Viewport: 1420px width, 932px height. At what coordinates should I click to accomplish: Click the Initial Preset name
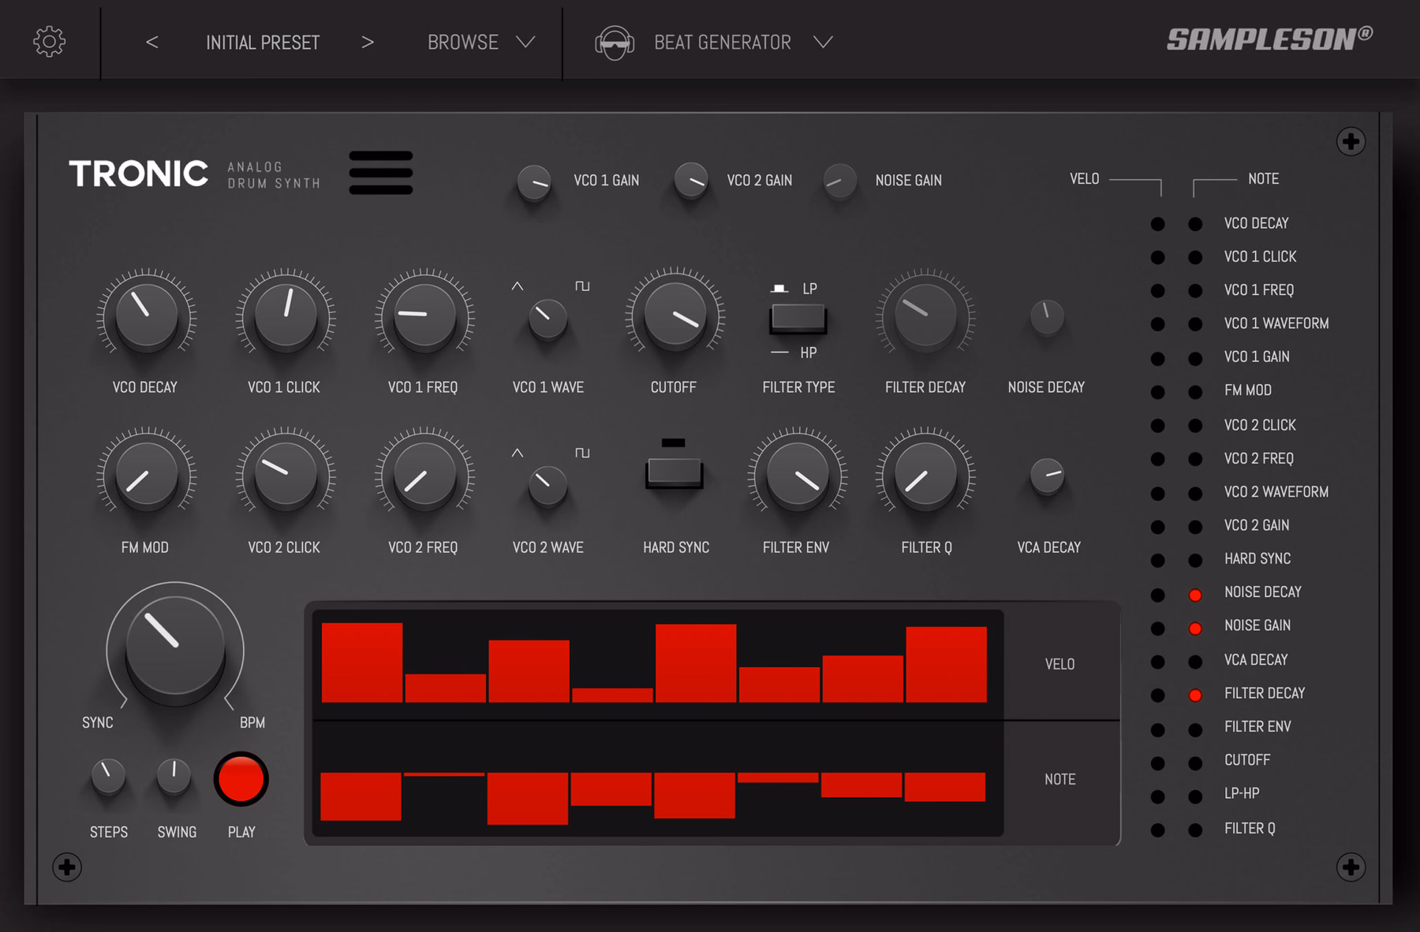tap(263, 43)
